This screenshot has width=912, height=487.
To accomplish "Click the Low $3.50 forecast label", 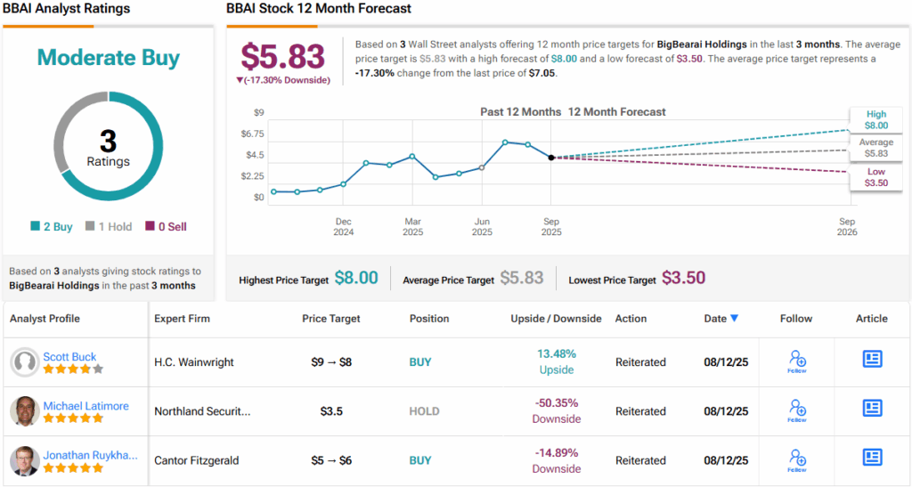I will pyautogui.click(x=875, y=176).
